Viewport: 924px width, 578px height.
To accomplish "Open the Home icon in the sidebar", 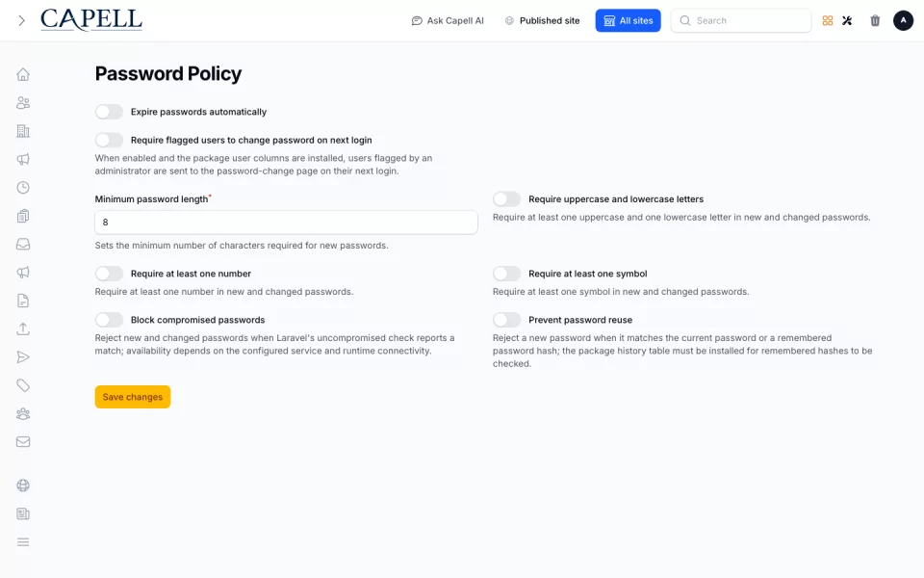I will click(x=23, y=74).
